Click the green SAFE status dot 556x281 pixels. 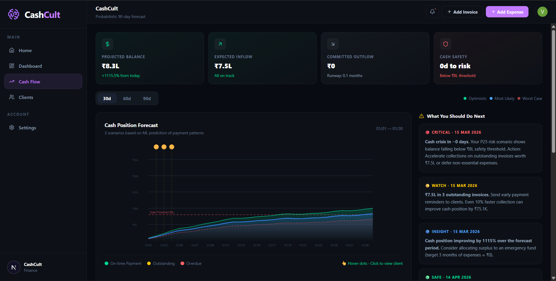427,277
